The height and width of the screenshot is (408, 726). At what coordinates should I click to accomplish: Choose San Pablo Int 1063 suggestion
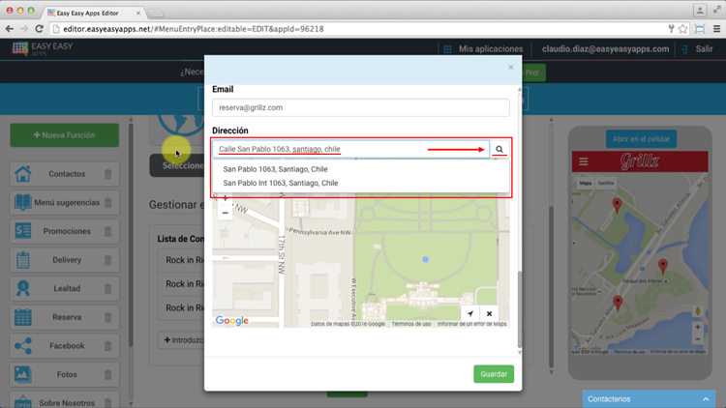280,183
